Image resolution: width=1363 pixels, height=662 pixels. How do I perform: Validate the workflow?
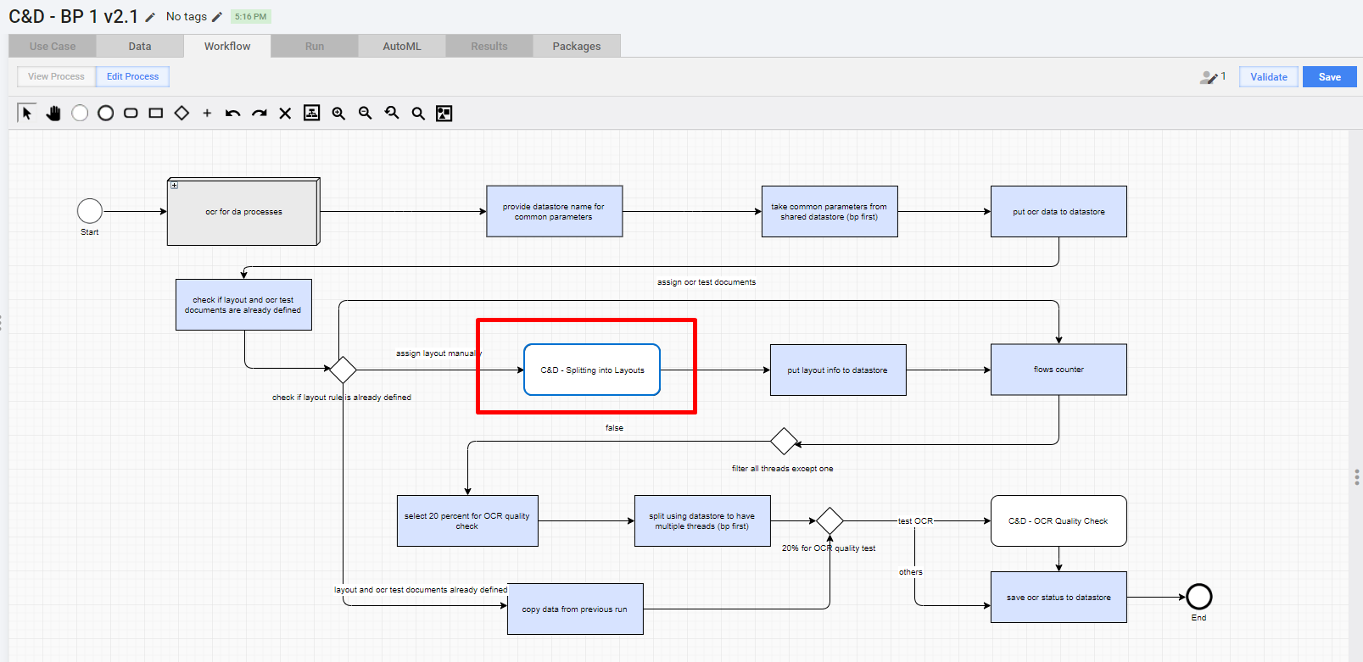pos(1269,76)
